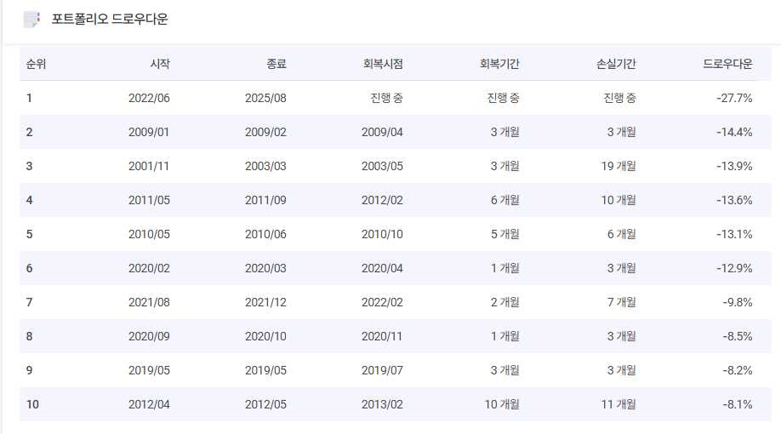Click the 회복시점 column header
Image resolution: width=781 pixels, height=434 pixels.
[x=383, y=64]
